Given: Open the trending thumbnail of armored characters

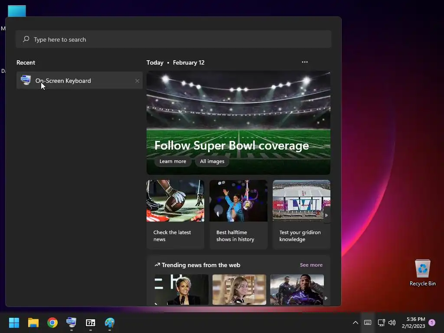Looking at the screenshot, I should point(297,289).
